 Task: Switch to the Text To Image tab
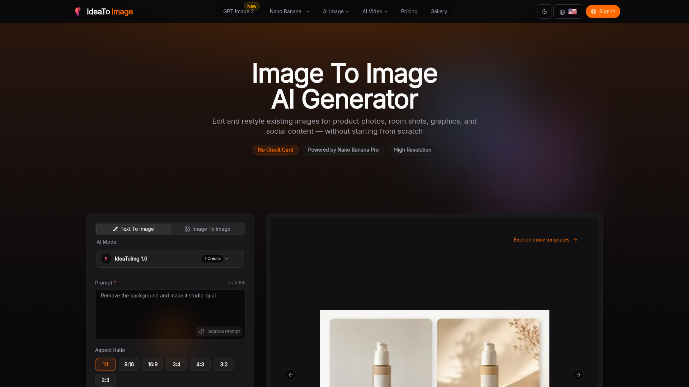133,229
